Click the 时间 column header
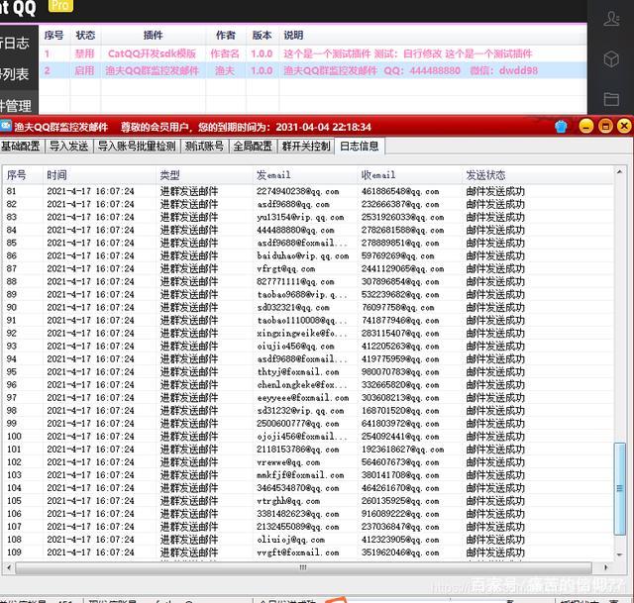This screenshot has height=603, width=634. pyautogui.click(x=57, y=174)
